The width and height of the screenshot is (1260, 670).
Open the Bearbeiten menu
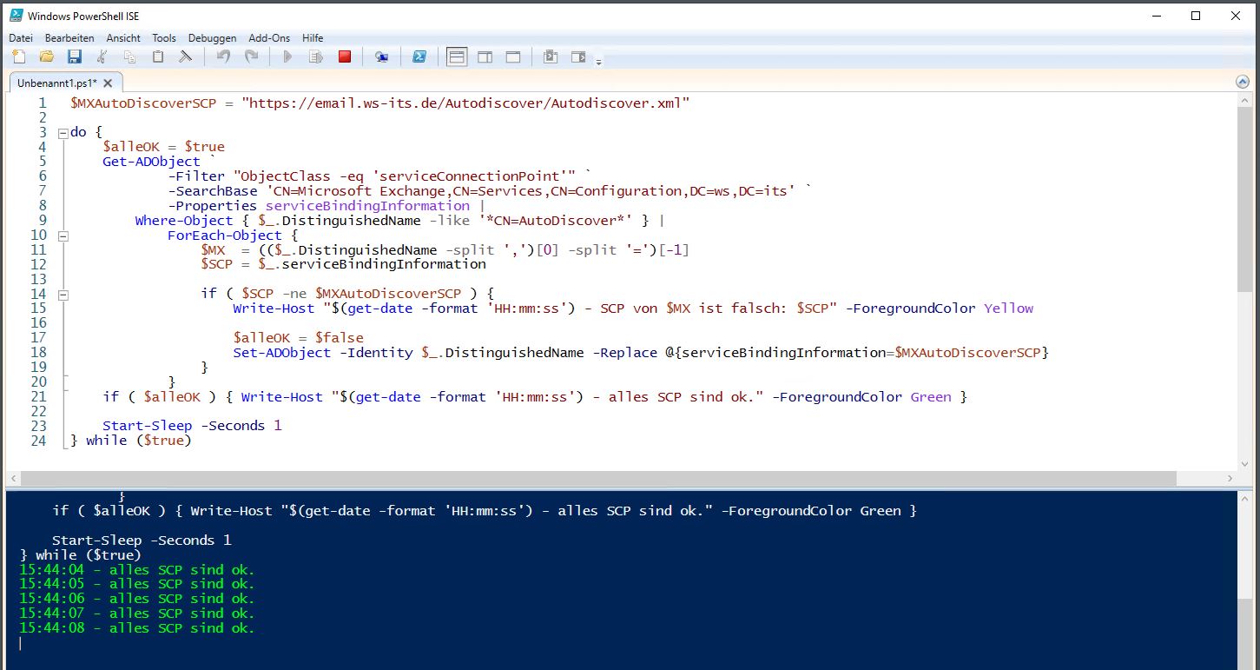pos(69,38)
